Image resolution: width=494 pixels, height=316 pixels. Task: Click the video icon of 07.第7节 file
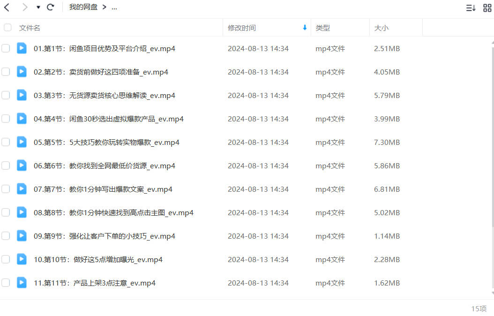tap(22, 189)
